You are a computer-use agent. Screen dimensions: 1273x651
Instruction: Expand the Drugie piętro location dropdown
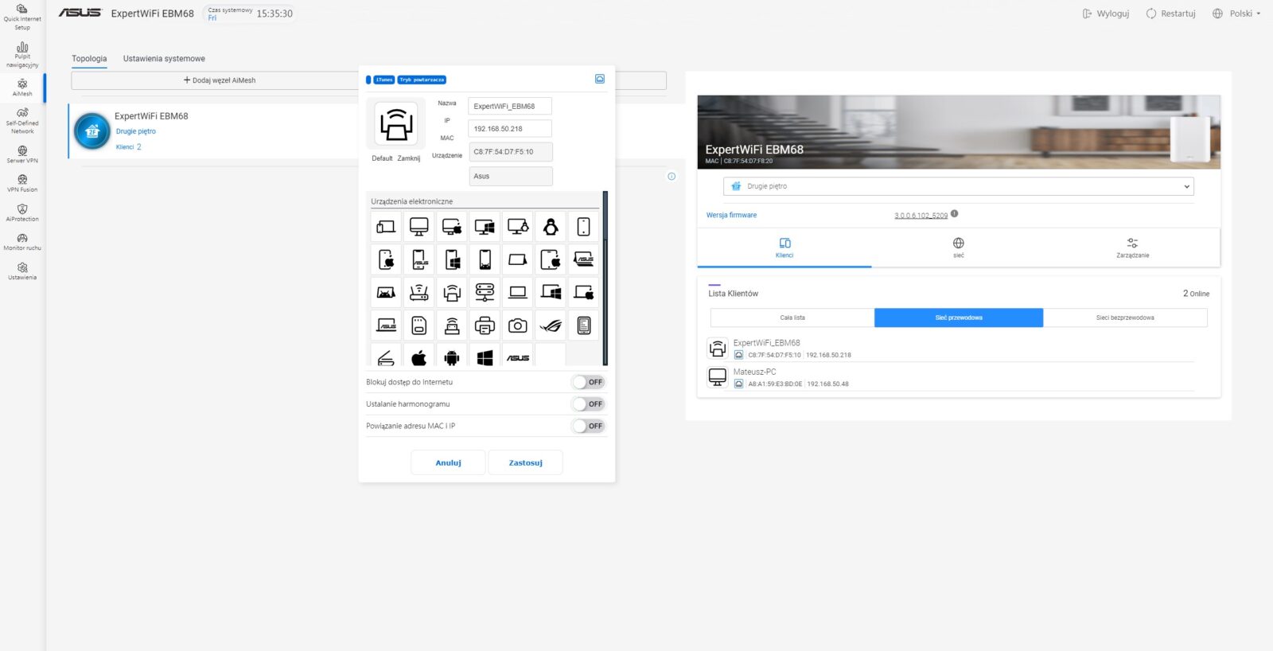point(958,186)
